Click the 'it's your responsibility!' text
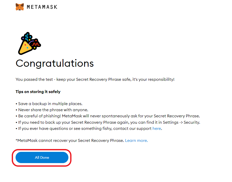 tap(153, 79)
